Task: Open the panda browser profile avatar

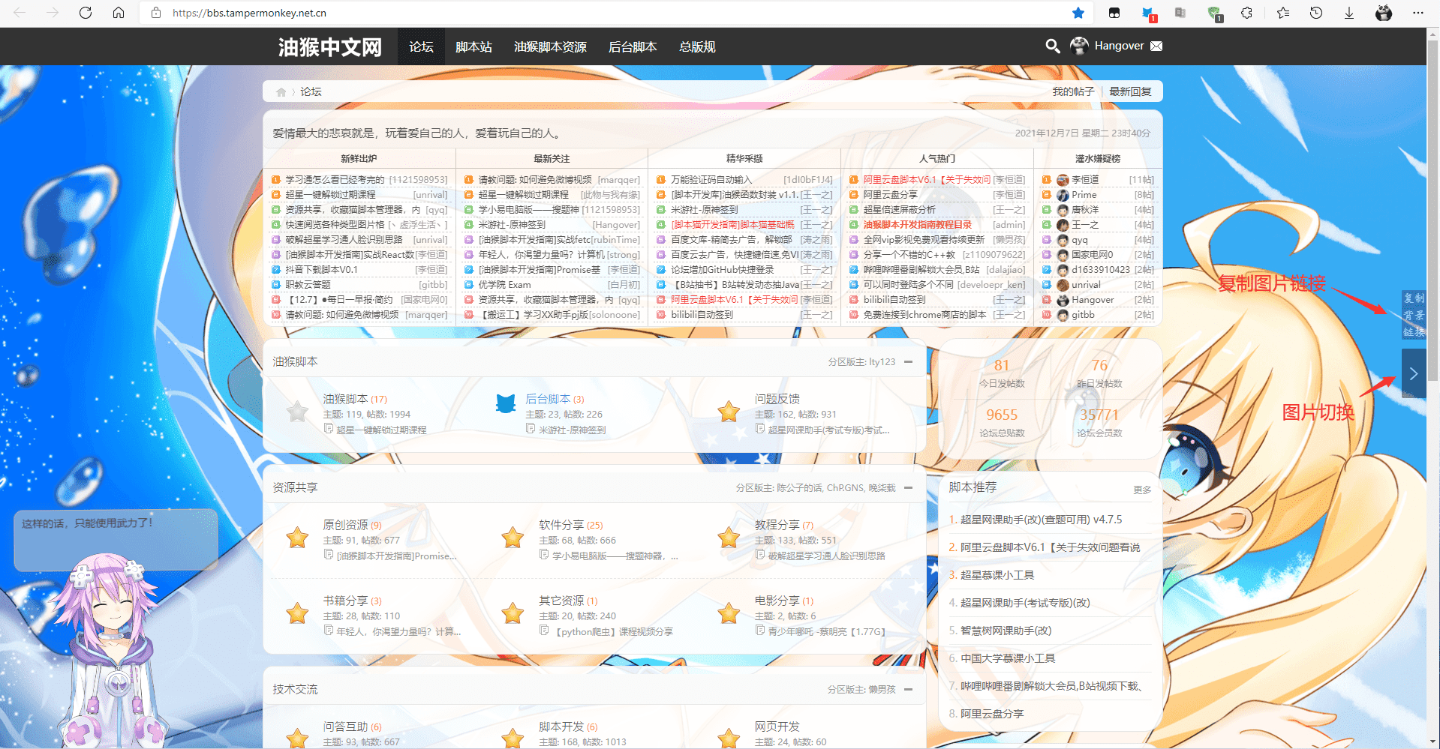Action: (x=1384, y=13)
